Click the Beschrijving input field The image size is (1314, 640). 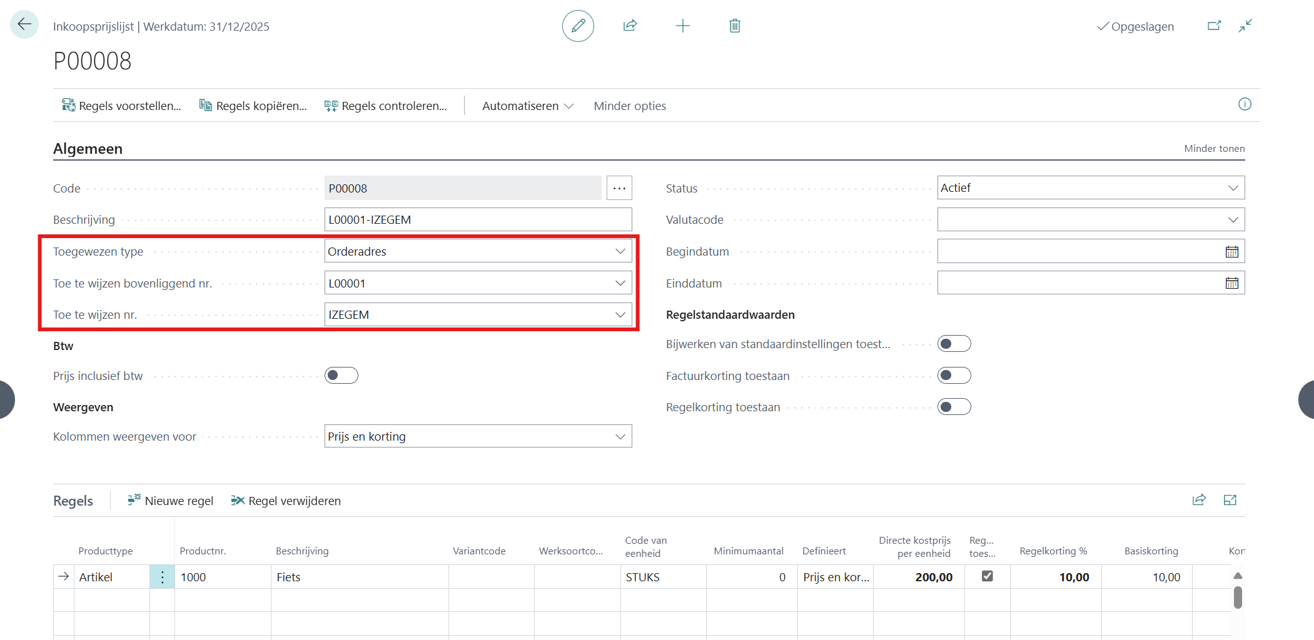coord(478,220)
